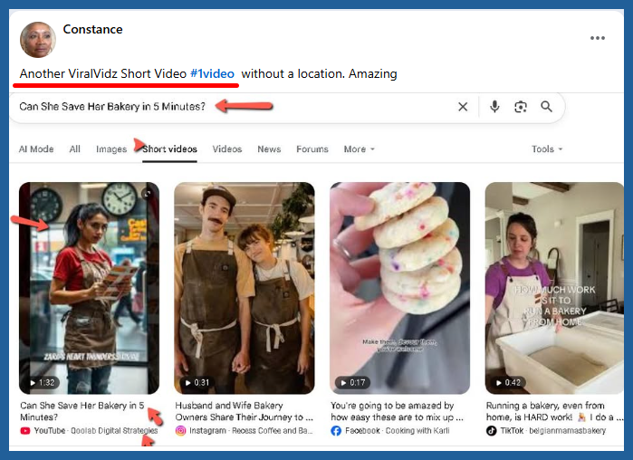The image size is (633, 460).
Task: Click the magnifying glass search icon
Action: (x=547, y=107)
